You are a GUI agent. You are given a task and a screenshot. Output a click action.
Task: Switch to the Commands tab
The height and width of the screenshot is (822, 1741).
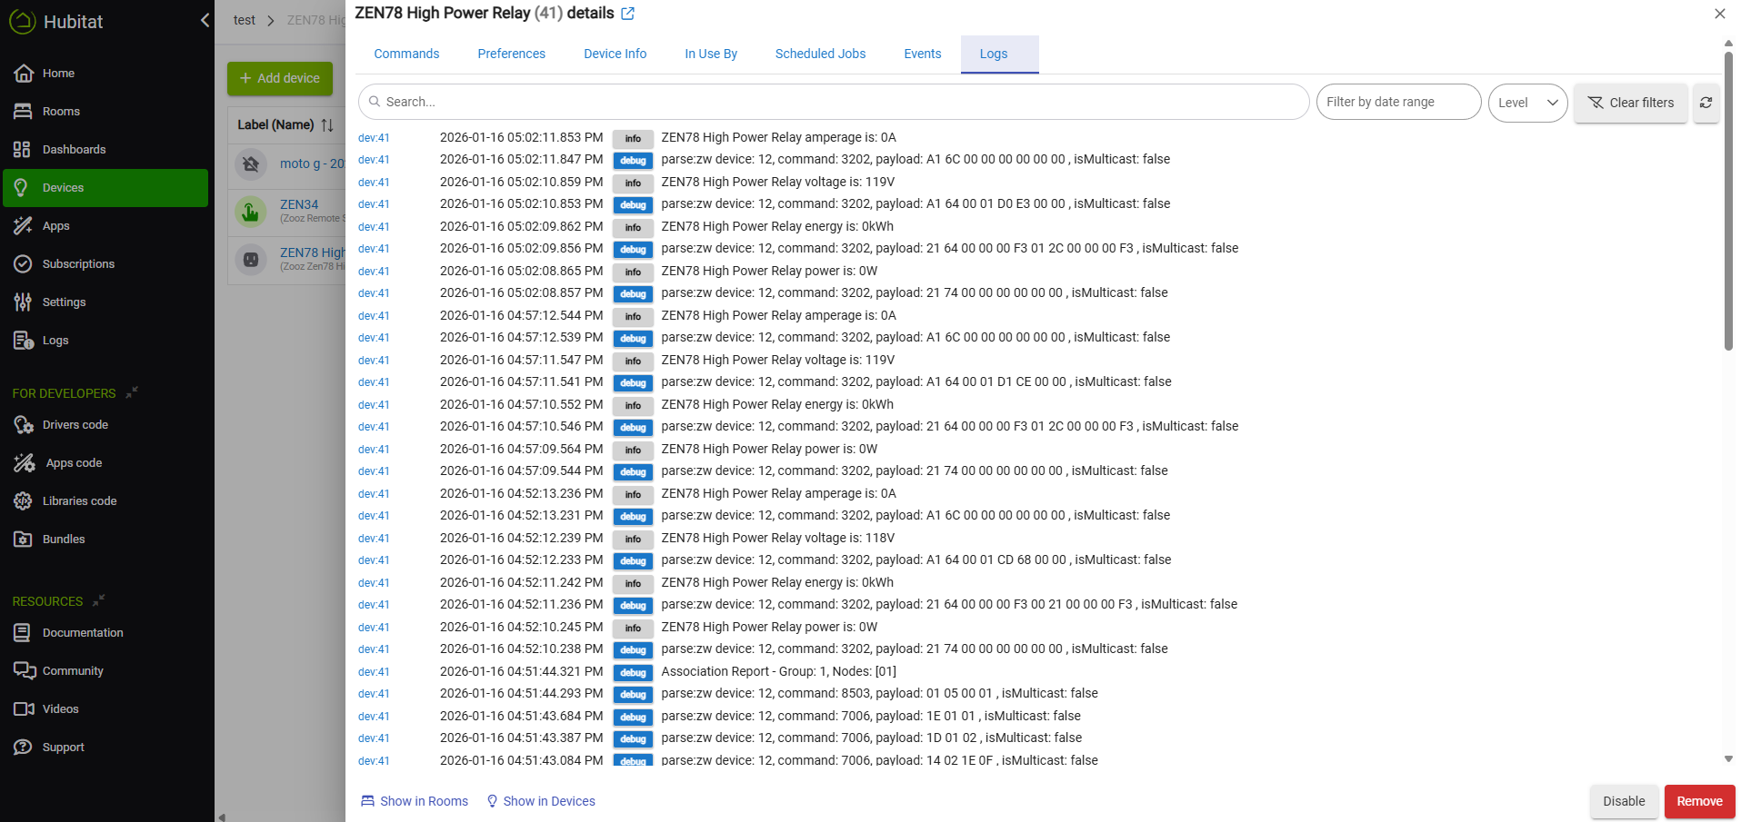click(406, 54)
